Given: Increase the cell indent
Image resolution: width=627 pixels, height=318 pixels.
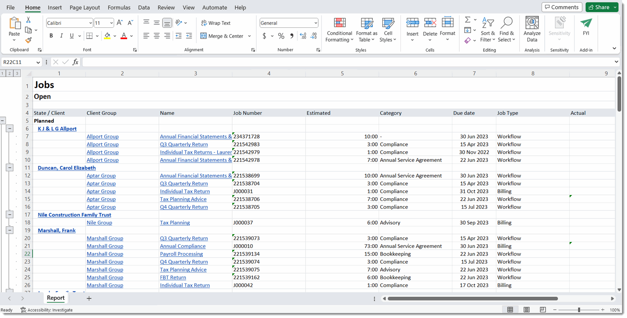Looking at the screenshot, I should coord(189,36).
